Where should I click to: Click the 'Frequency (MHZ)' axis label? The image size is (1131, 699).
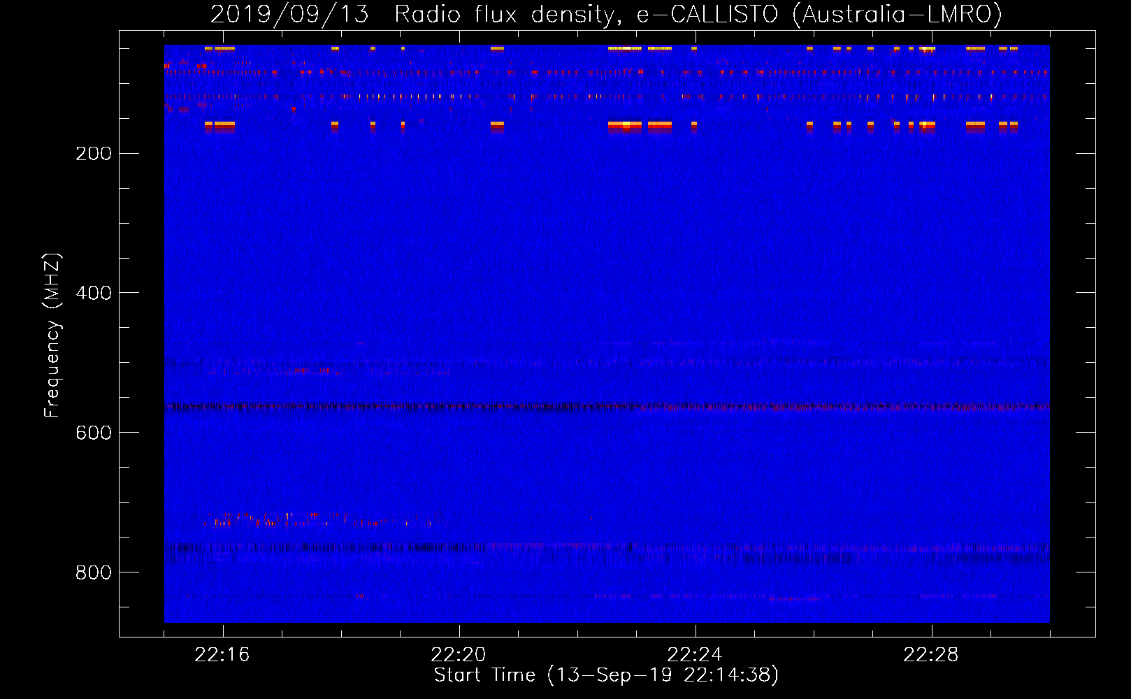coord(52,336)
